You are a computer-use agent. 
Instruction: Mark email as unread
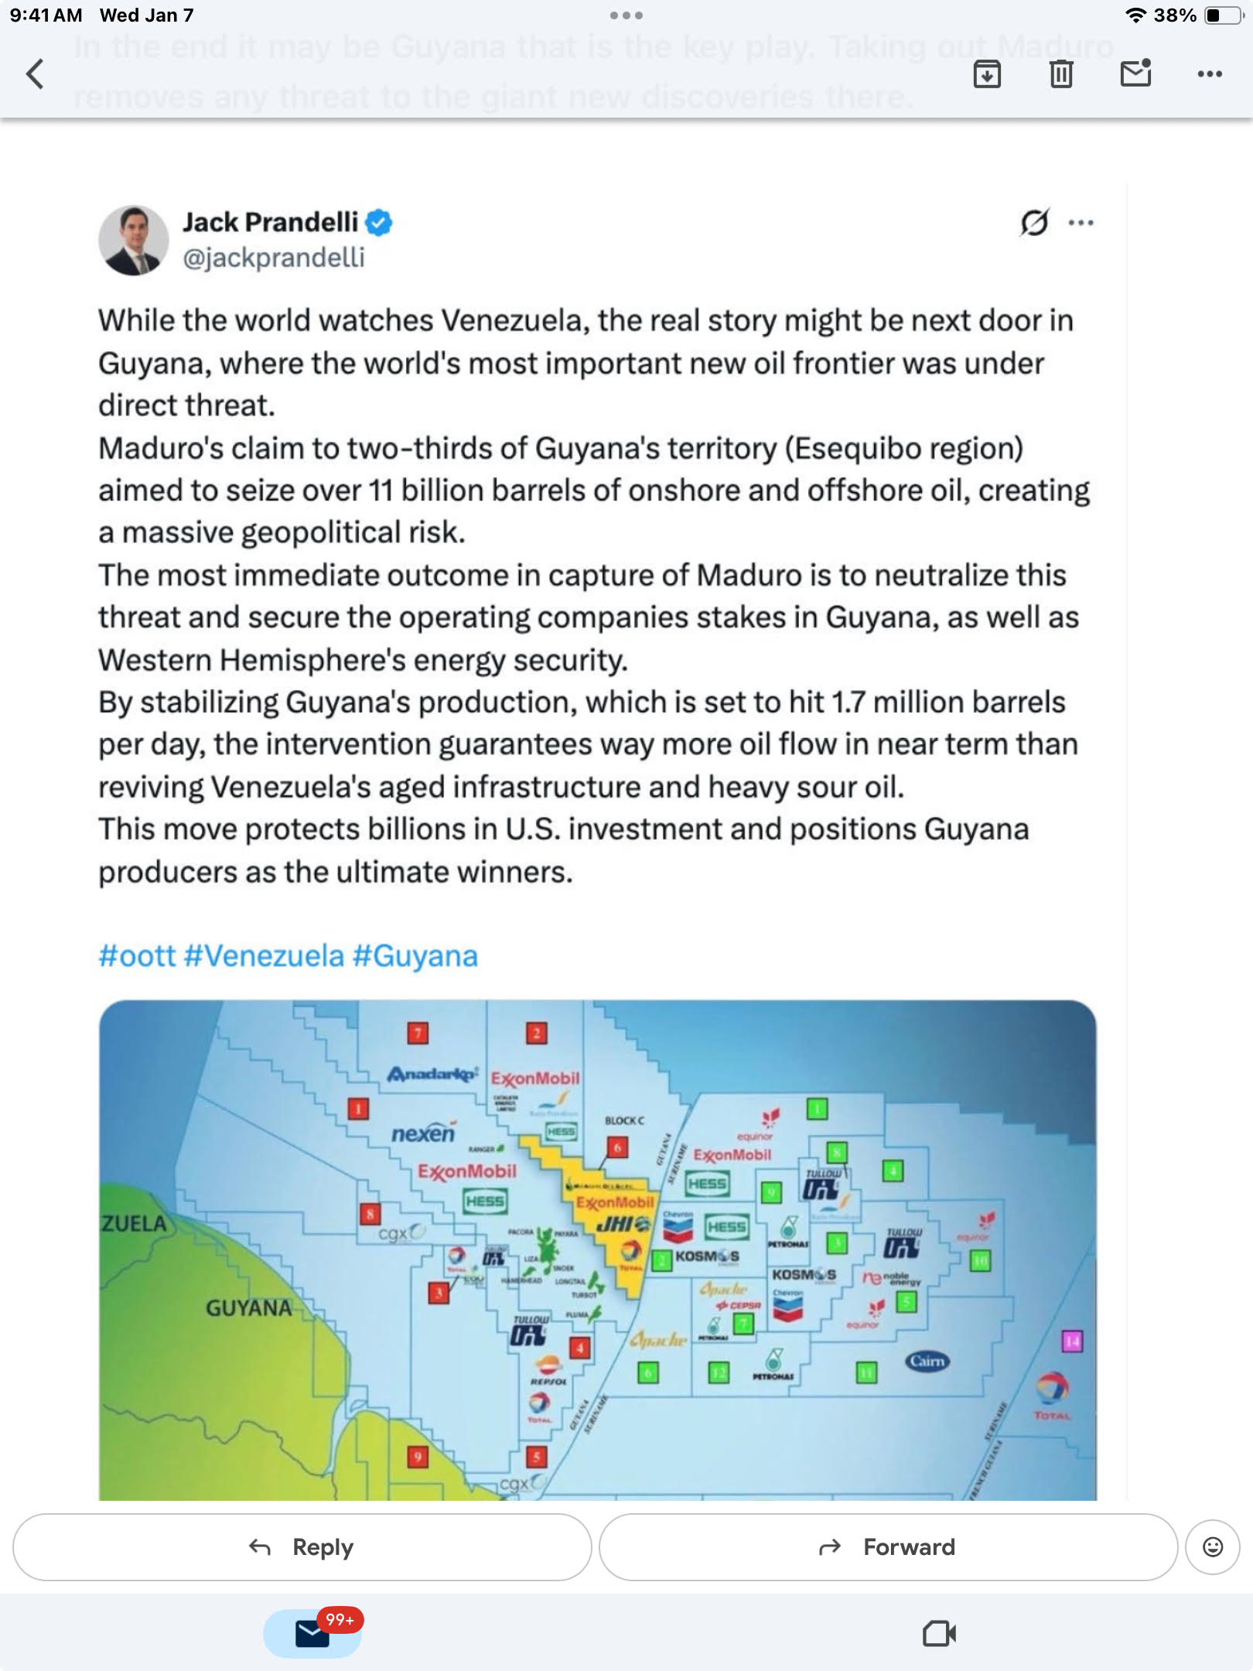(1135, 73)
